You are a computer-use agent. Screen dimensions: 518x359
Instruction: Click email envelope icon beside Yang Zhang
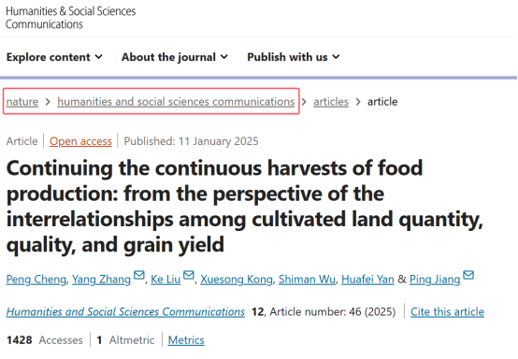pos(139,275)
